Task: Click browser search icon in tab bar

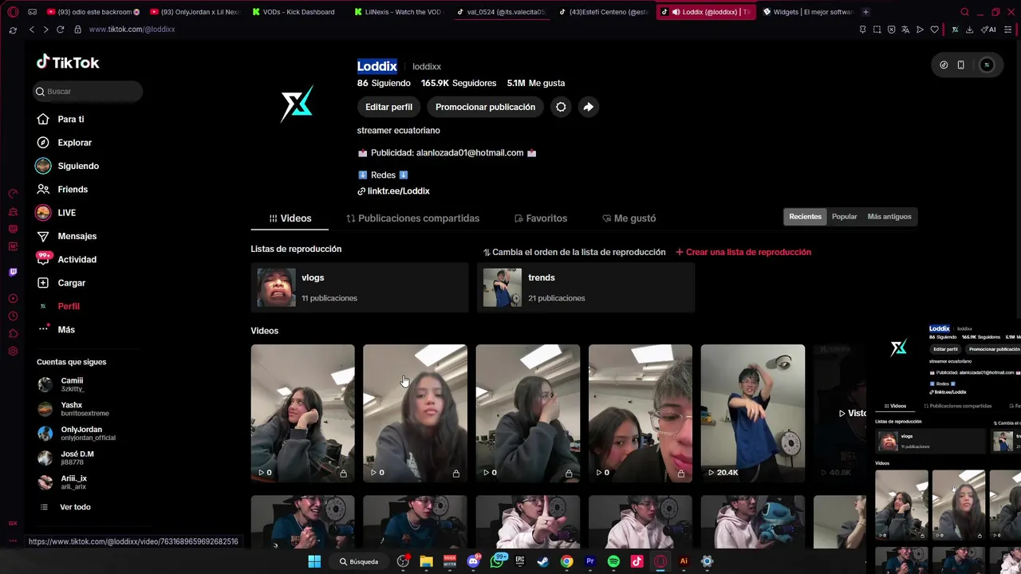Action: [964, 12]
